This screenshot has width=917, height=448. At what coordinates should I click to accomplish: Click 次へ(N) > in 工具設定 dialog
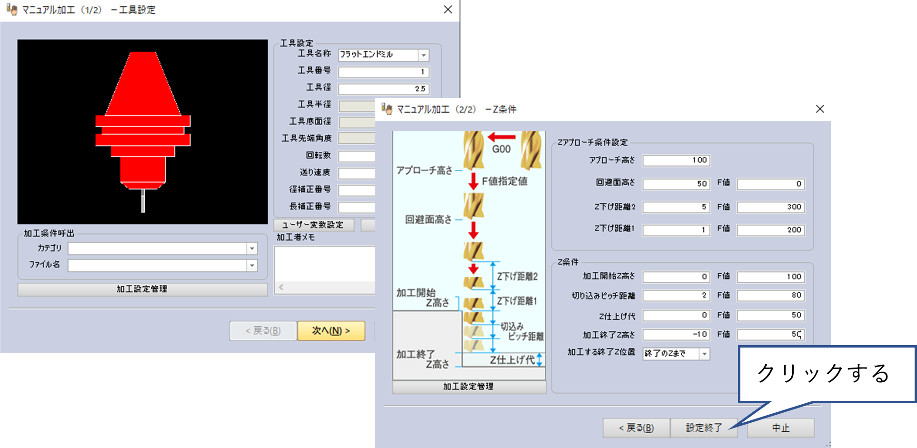tap(331, 330)
